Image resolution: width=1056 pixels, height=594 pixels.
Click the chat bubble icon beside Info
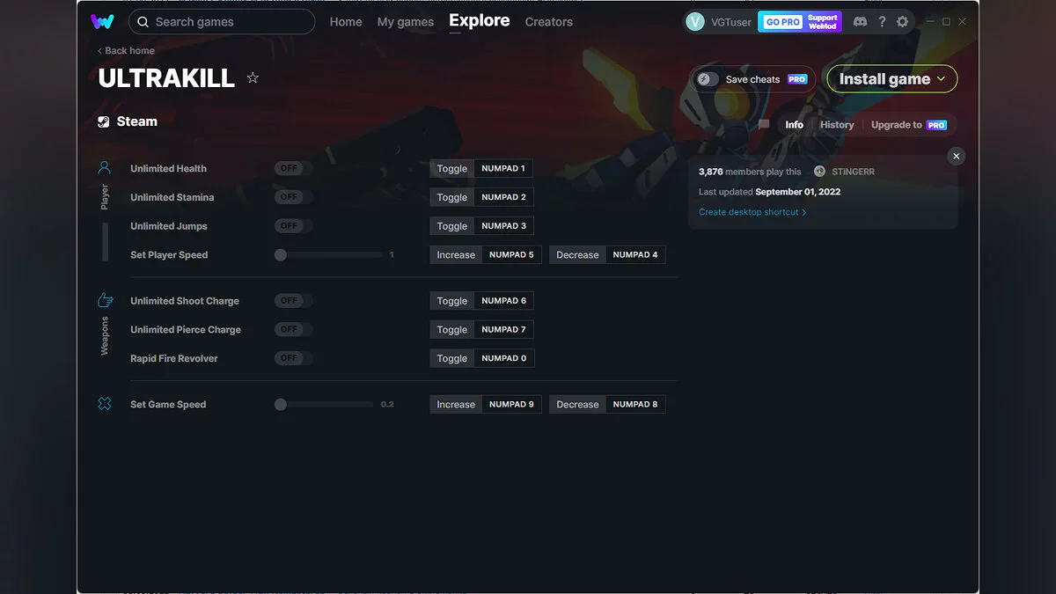[x=764, y=125]
